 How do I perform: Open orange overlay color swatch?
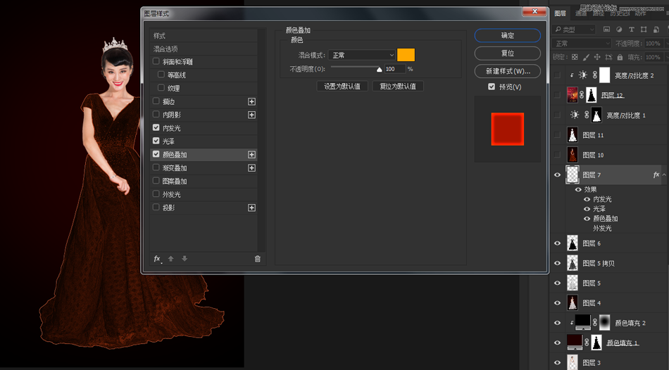[406, 55]
